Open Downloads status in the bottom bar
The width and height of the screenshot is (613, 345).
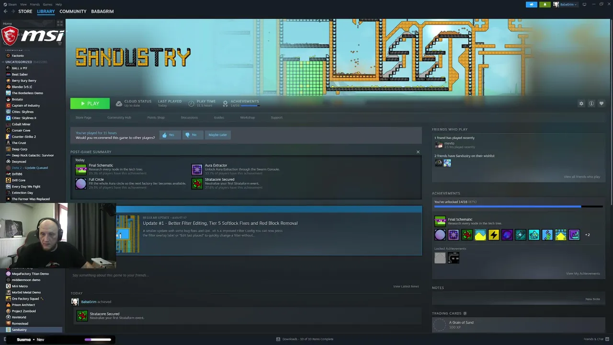click(x=305, y=339)
